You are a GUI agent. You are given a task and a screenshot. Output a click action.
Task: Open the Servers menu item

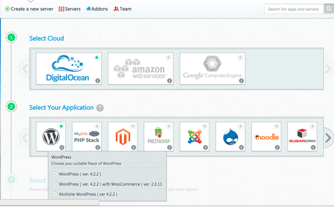[70, 9]
